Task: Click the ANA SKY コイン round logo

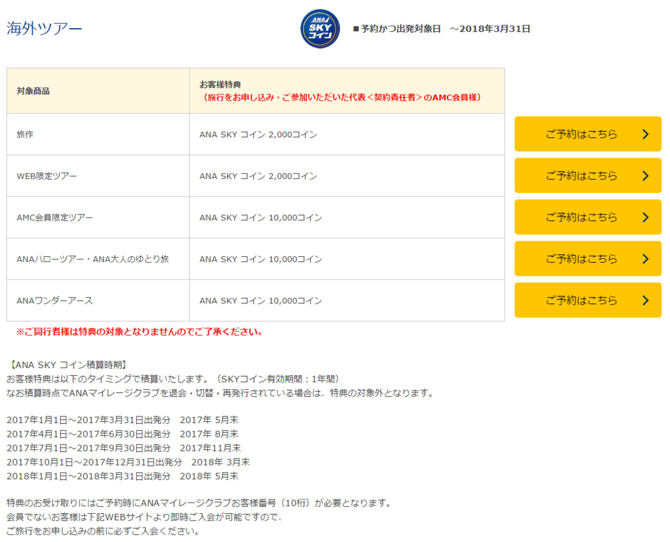Action: point(320,29)
